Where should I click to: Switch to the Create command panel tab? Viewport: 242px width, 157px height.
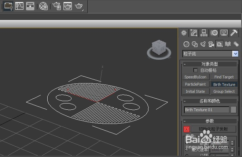pyautogui.click(x=184, y=33)
